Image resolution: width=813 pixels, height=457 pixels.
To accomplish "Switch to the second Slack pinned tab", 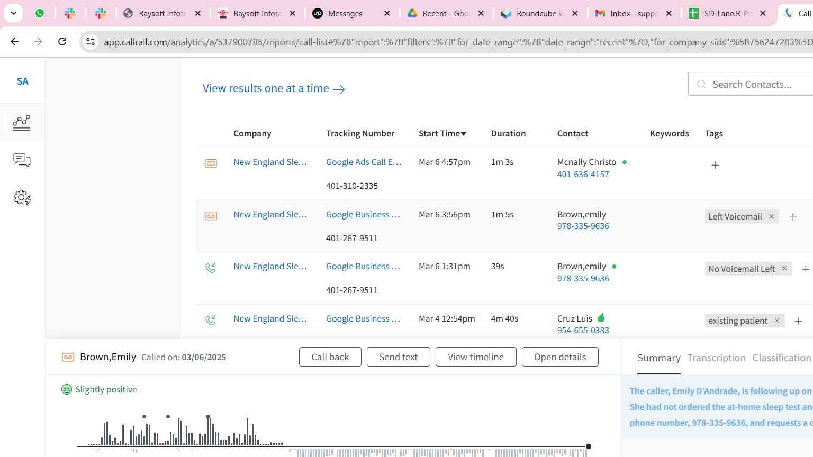I will (101, 13).
